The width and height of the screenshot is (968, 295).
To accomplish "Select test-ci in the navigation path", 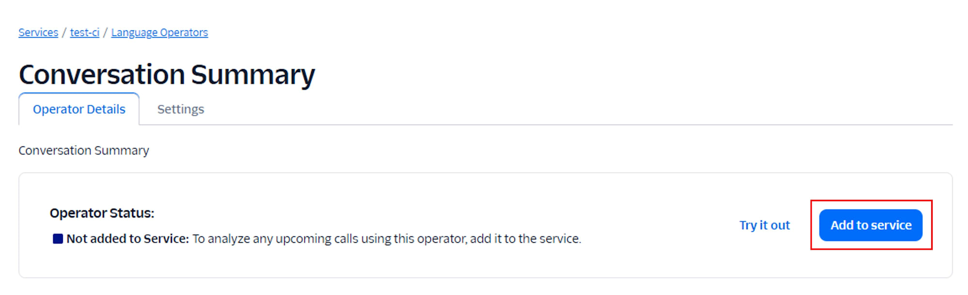I will click(x=84, y=32).
